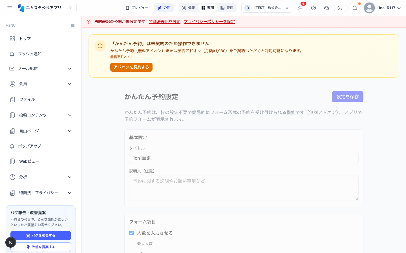
Task: Click the 説明文（任意） textarea
Action: [244, 188]
